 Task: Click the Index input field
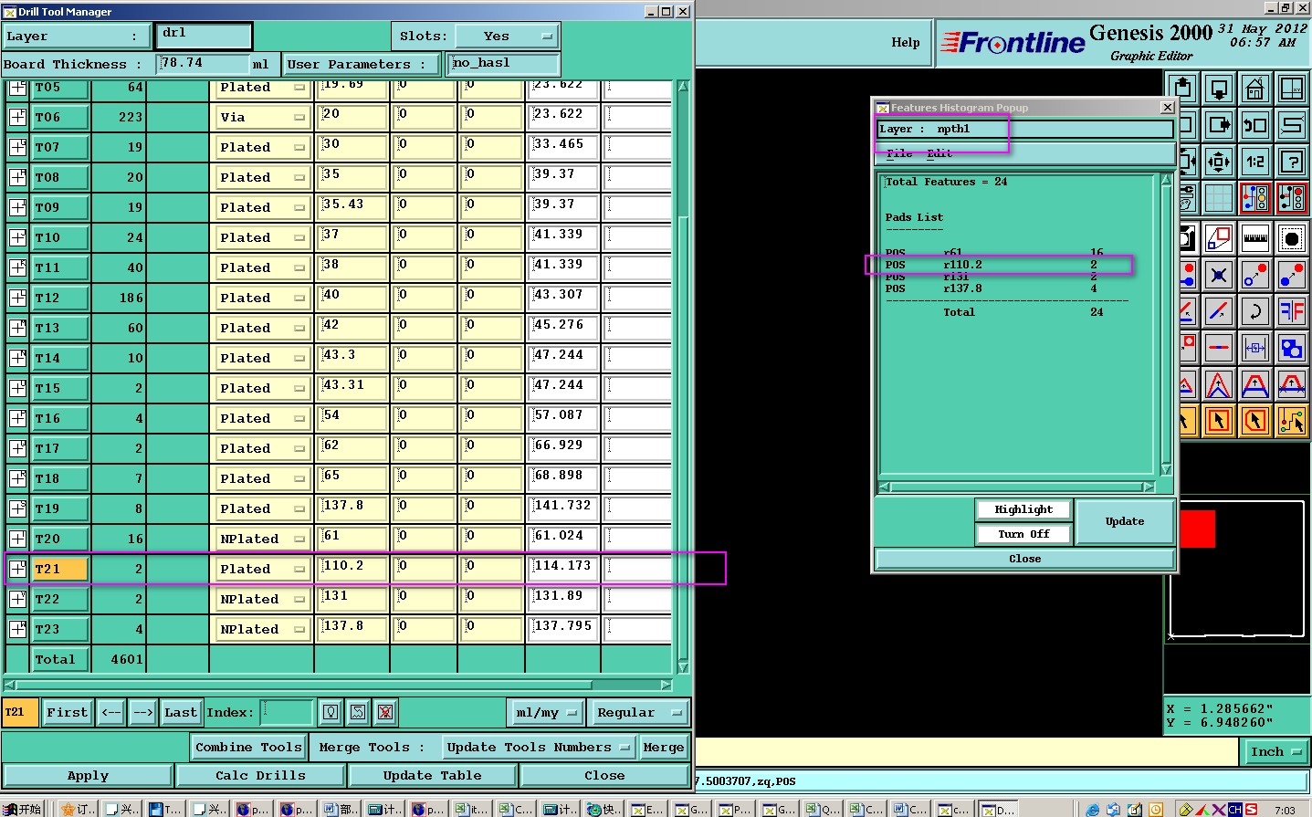(x=287, y=712)
